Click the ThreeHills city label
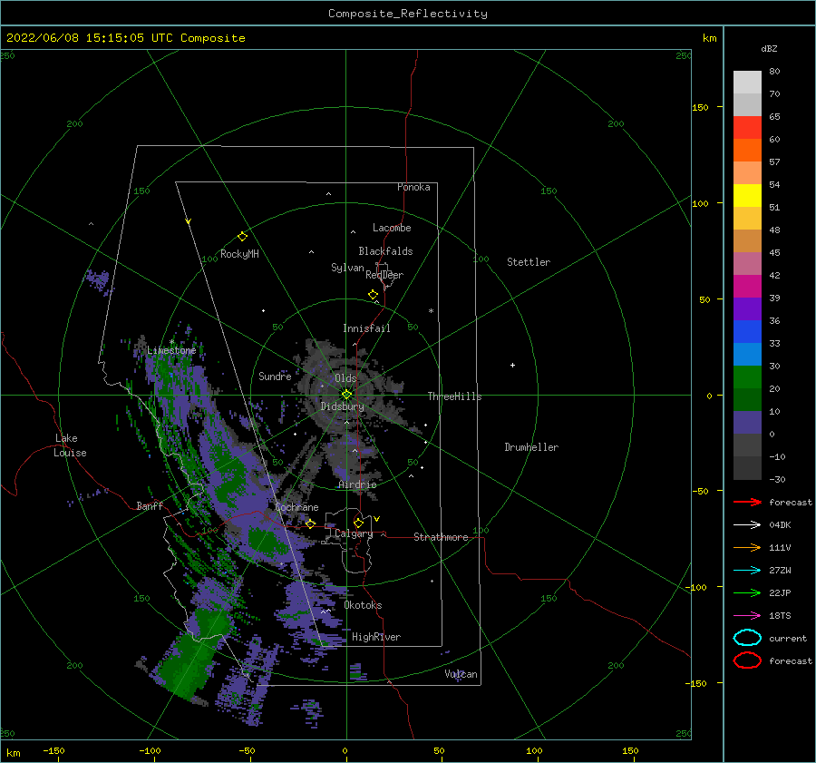816x763 pixels. [454, 396]
